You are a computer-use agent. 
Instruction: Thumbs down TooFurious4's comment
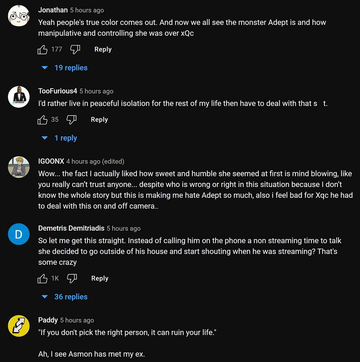pyautogui.click(x=71, y=120)
